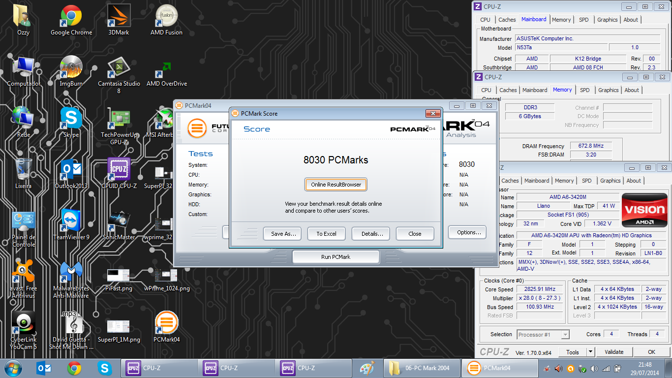Viewport: 672px width, 378px height.
Task: Export score with To Excel button
Action: [x=327, y=234]
